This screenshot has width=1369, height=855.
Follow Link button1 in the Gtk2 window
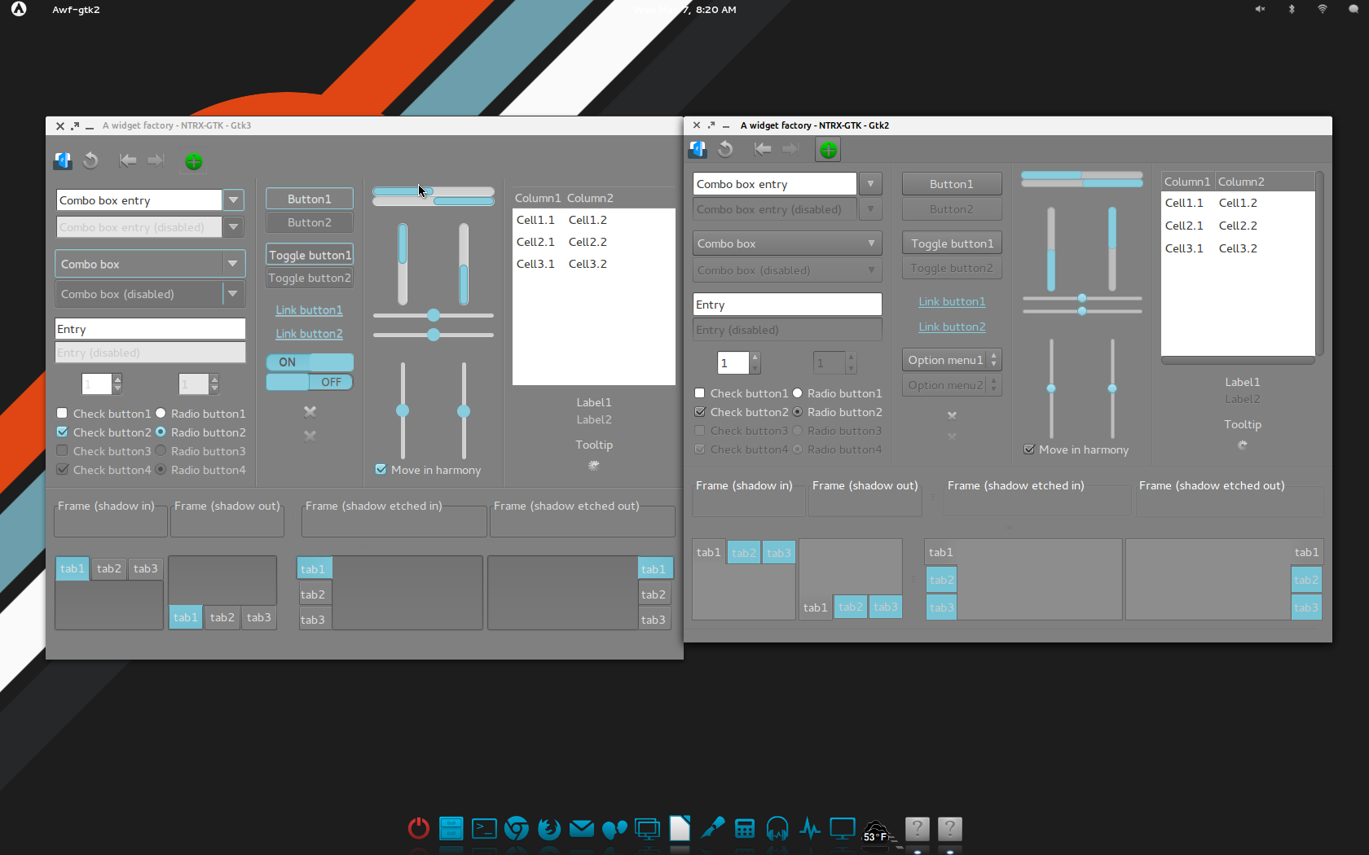click(951, 301)
